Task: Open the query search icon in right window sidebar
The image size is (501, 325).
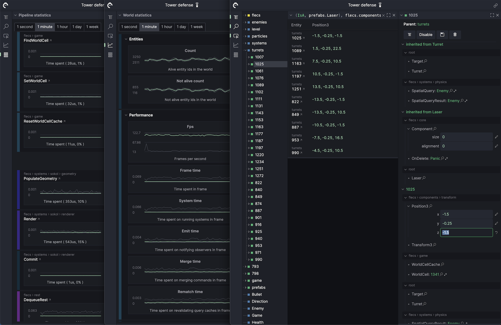Action: click(x=236, y=26)
